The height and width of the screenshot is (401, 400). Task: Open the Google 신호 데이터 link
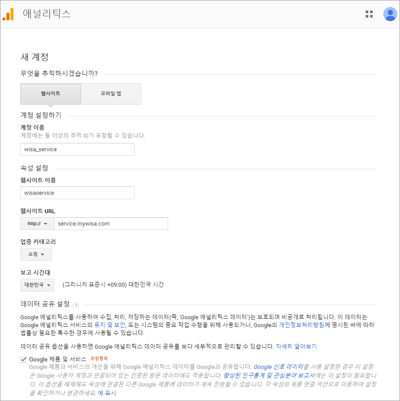pyautogui.click(x=279, y=367)
